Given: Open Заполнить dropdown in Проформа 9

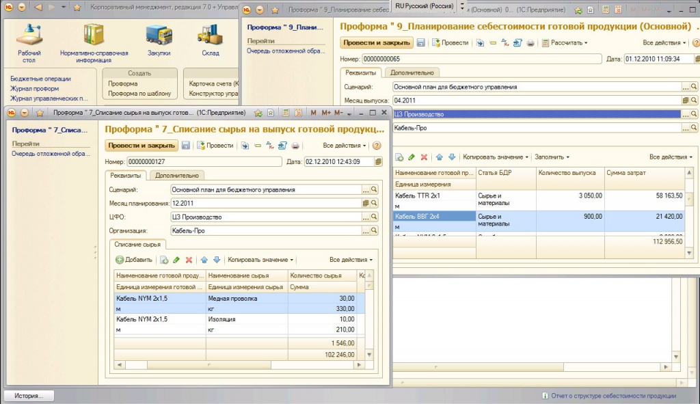Looking at the screenshot, I should click(x=552, y=157).
